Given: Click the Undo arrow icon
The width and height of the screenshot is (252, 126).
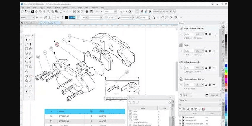Looking at the screenshot, I should point(61,12).
